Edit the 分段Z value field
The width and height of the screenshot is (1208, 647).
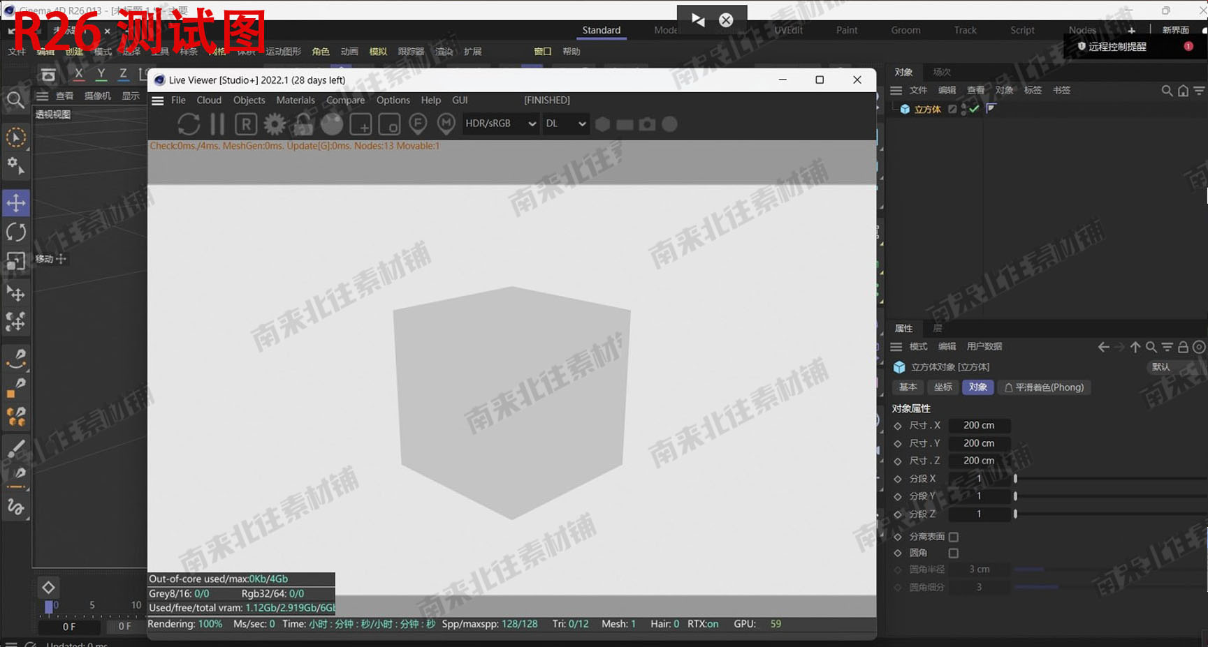(x=979, y=514)
